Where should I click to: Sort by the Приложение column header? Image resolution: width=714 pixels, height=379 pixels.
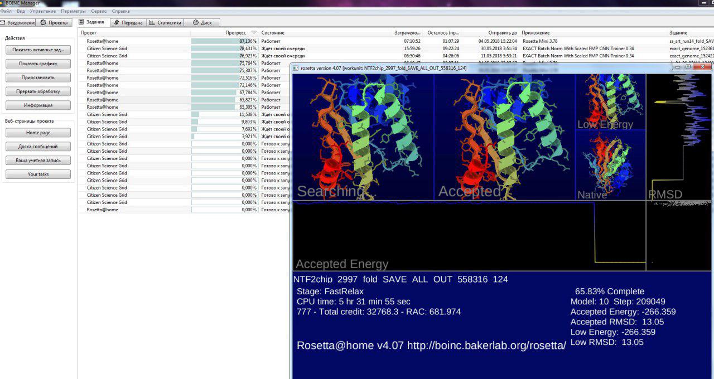point(594,33)
